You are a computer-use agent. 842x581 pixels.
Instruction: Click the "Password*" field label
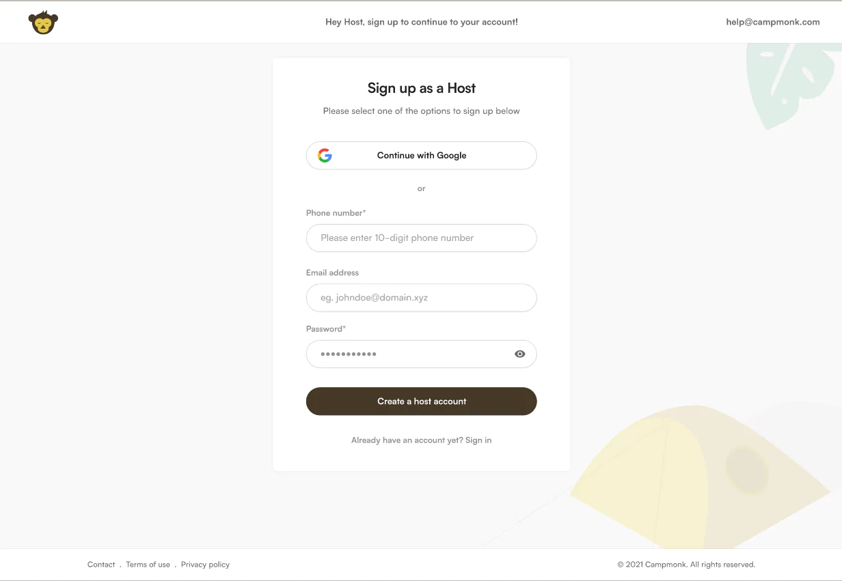tap(326, 329)
